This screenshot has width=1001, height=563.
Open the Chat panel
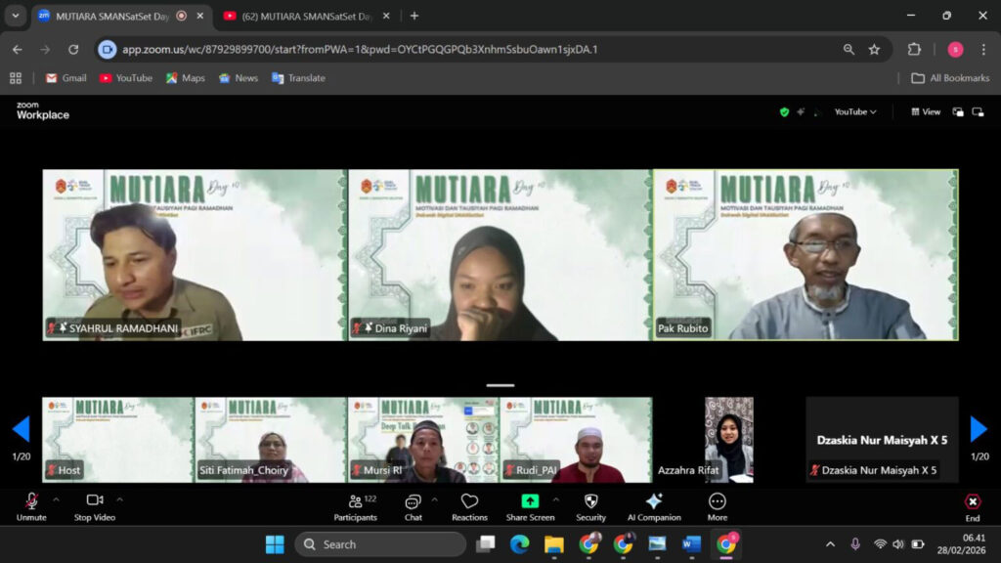point(413,506)
